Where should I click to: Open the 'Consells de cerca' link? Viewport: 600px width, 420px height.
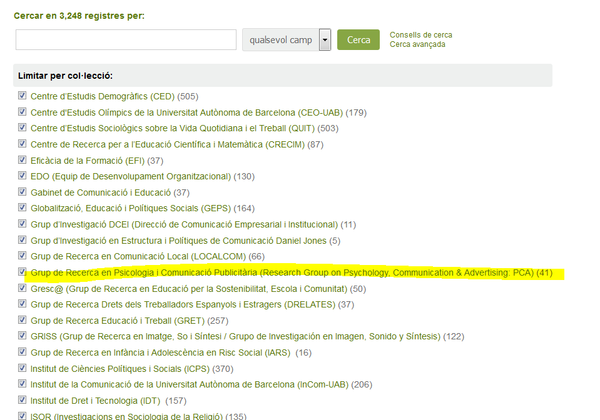[420, 35]
